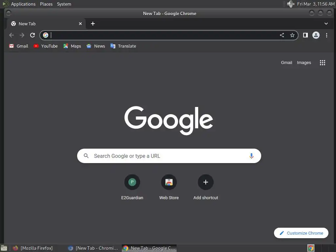Go back using the browser back arrow
This screenshot has height=252, width=336.
(11, 35)
